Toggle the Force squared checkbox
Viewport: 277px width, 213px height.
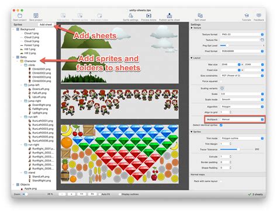pos(221,81)
